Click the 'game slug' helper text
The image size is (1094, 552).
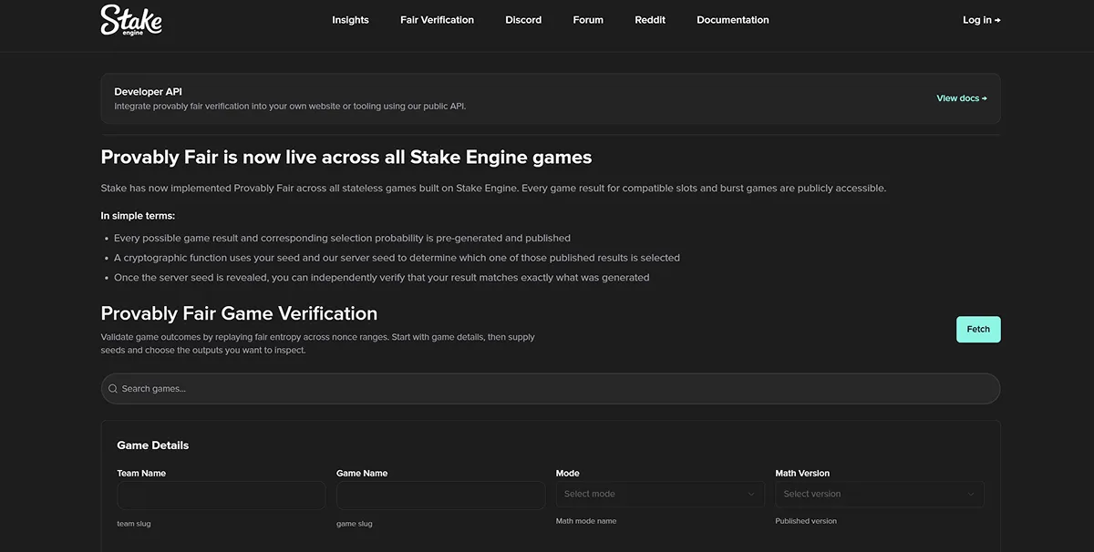[354, 524]
